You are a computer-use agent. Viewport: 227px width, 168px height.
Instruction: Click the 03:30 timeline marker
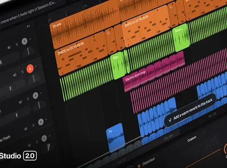click(212, 115)
